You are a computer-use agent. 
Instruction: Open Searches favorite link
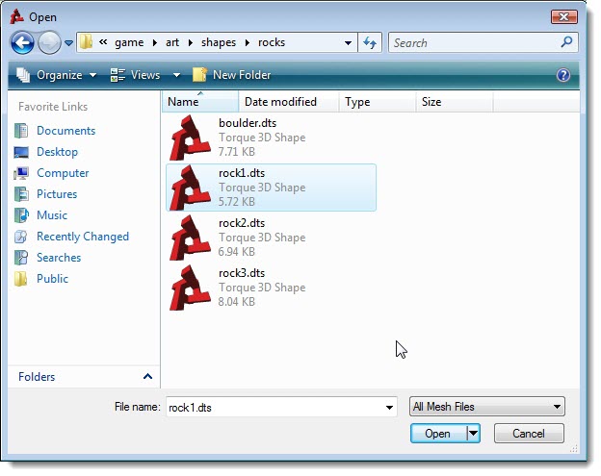[59, 258]
